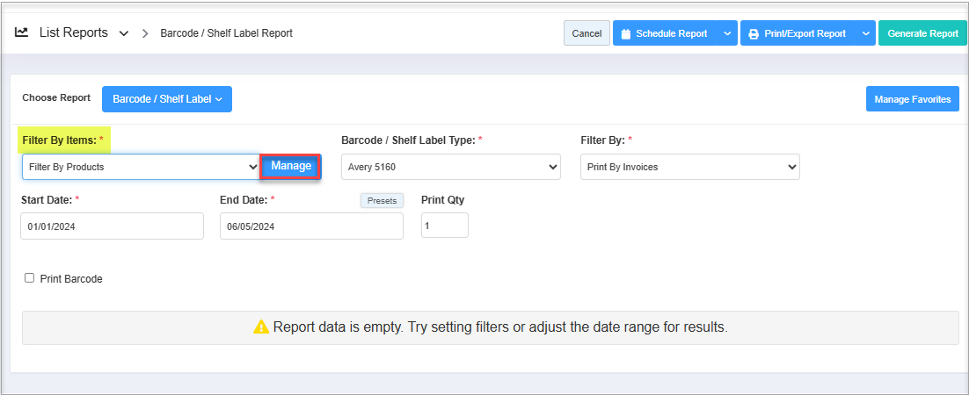This screenshot has height=395, width=969.
Task: Click the Cancel button
Action: 586,33
